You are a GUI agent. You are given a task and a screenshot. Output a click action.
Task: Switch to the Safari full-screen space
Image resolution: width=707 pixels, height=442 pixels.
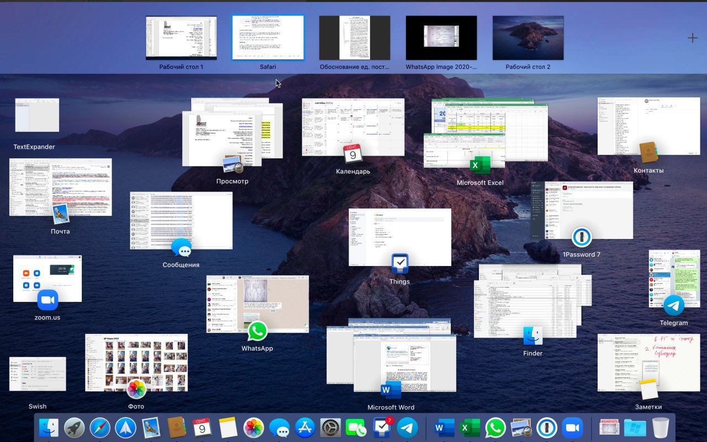pos(268,38)
